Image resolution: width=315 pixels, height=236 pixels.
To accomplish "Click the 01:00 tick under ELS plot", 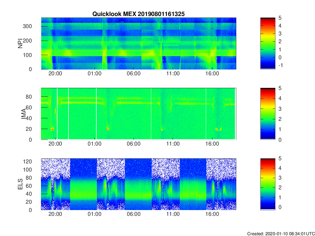I will point(94,214).
